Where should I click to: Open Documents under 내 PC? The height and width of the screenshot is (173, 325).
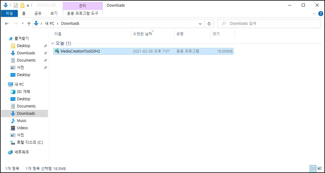26,106
